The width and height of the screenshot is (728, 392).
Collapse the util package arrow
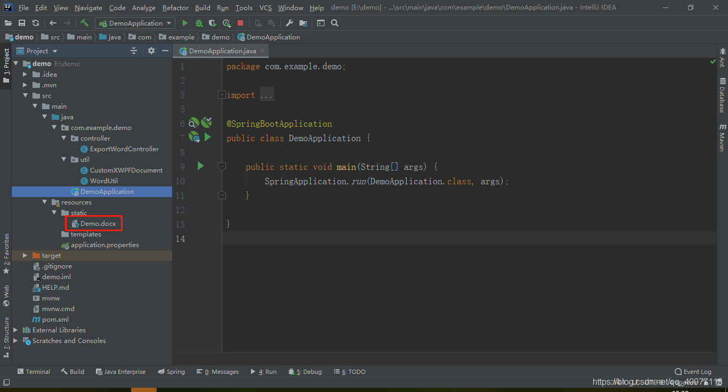click(63, 159)
